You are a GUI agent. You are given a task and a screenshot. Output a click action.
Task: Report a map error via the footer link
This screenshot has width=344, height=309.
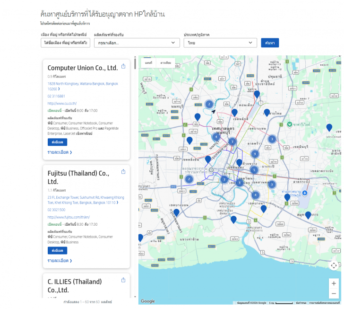(324, 303)
